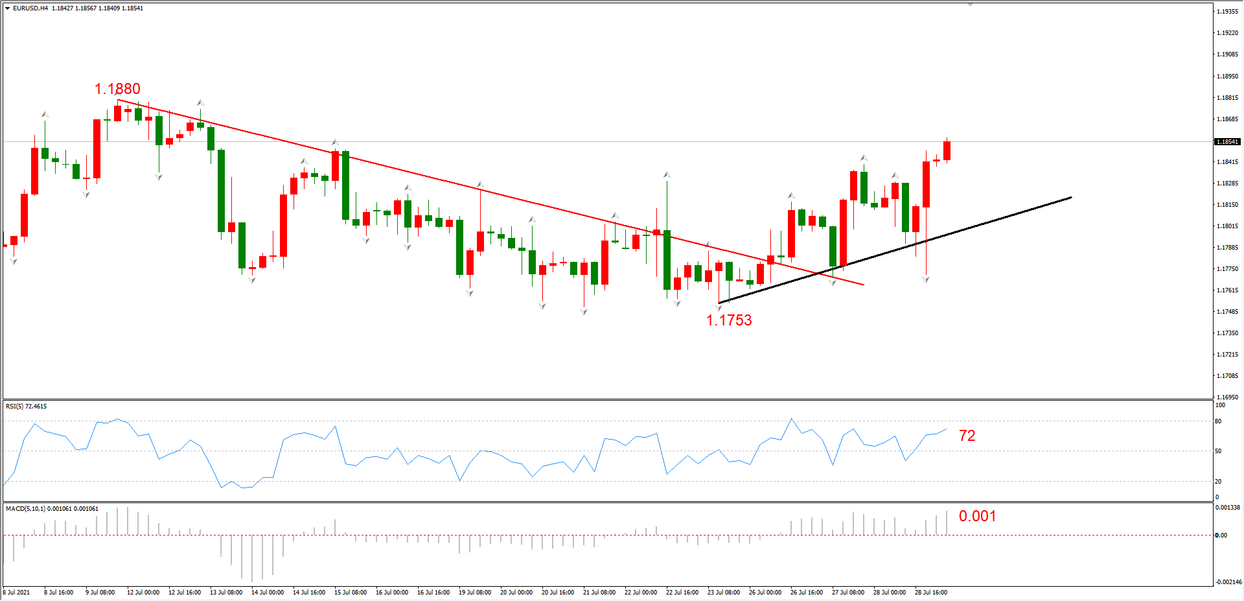
Task: Click the latest red candle at 1.18541
Action: pos(947,150)
